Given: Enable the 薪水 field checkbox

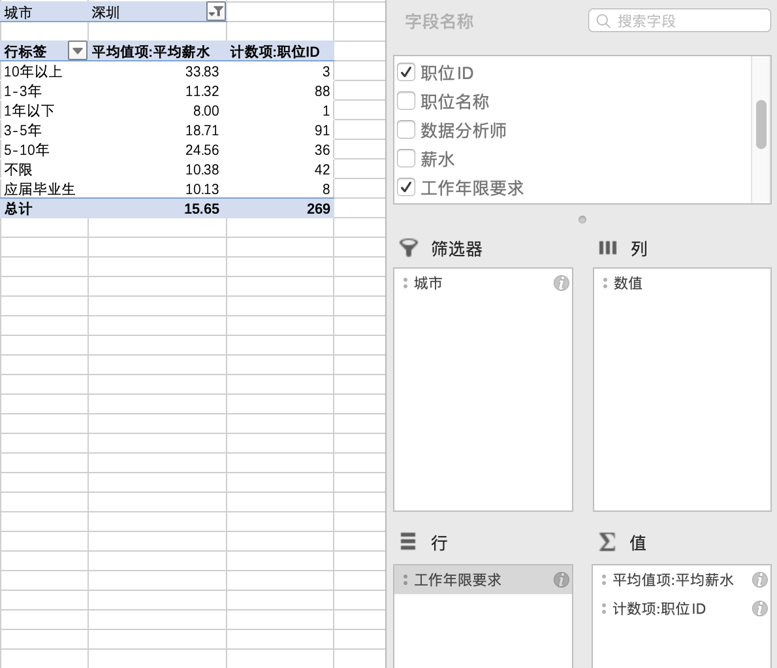Looking at the screenshot, I should 406,159.
